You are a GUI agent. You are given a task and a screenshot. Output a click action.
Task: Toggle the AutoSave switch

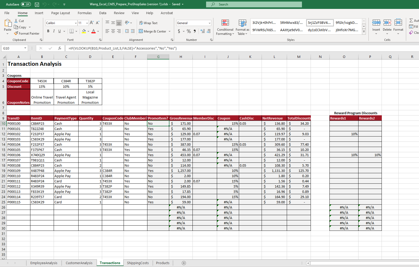[26, 4]
